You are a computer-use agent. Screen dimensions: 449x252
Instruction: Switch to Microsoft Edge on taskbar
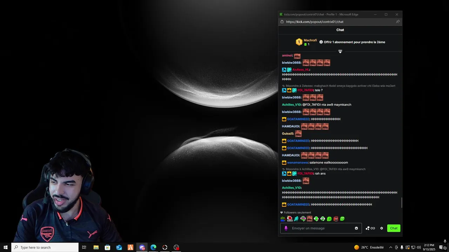[153, 247]
